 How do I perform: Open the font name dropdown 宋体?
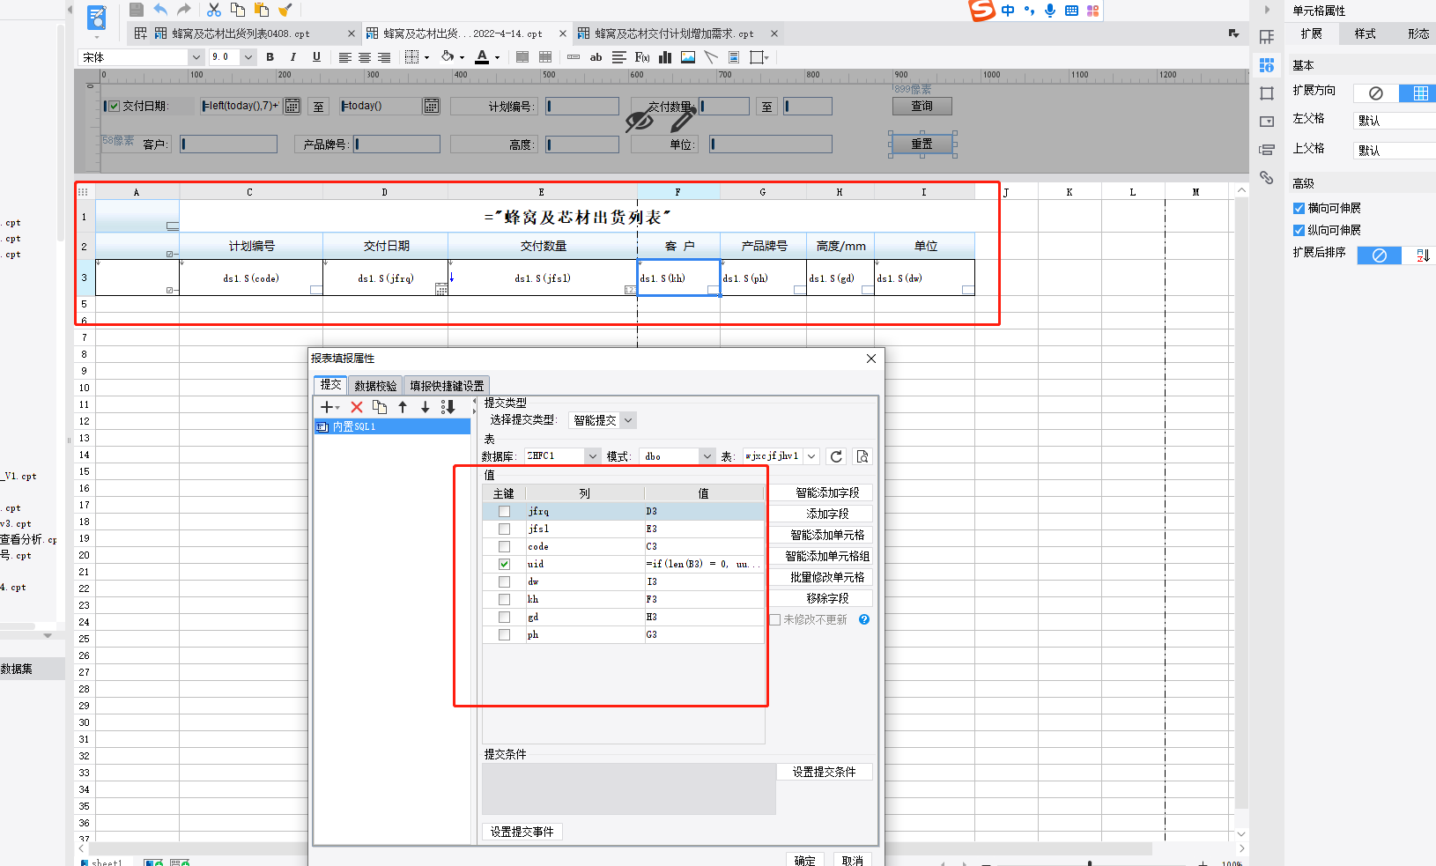[196, 57]
